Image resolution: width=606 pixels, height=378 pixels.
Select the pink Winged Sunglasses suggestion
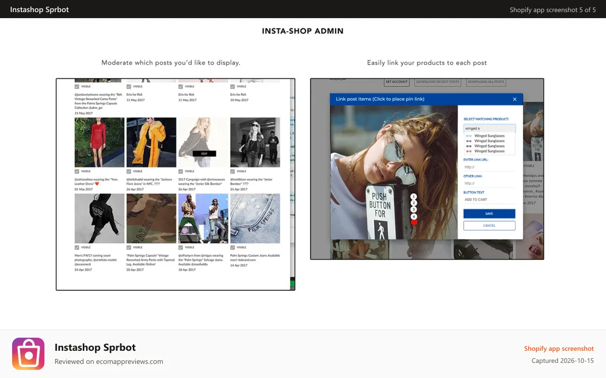point(489,151)
